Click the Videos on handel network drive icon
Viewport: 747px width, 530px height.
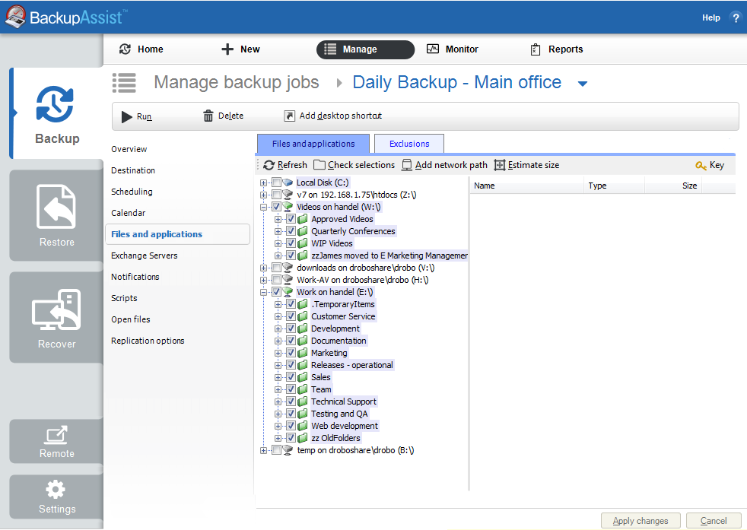[x=288, y=207]
